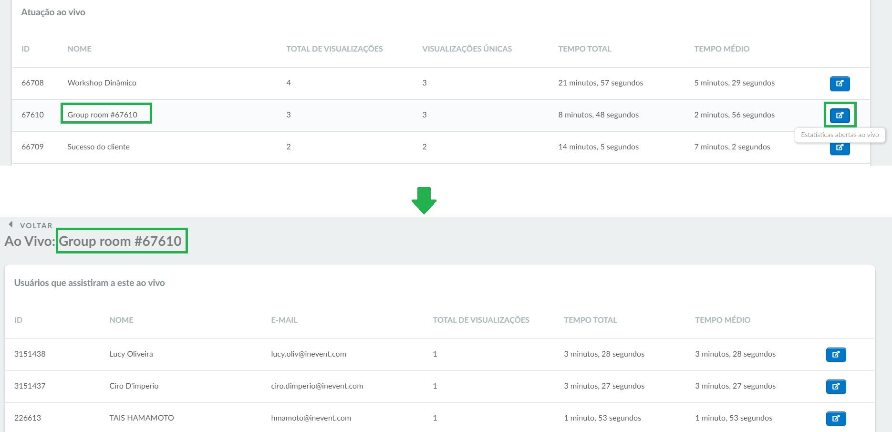Screen dimensions: 892x432
Task: Sort by TOTAL DE VISUALIZAÇÕES in top table
Action: [334, 49]
